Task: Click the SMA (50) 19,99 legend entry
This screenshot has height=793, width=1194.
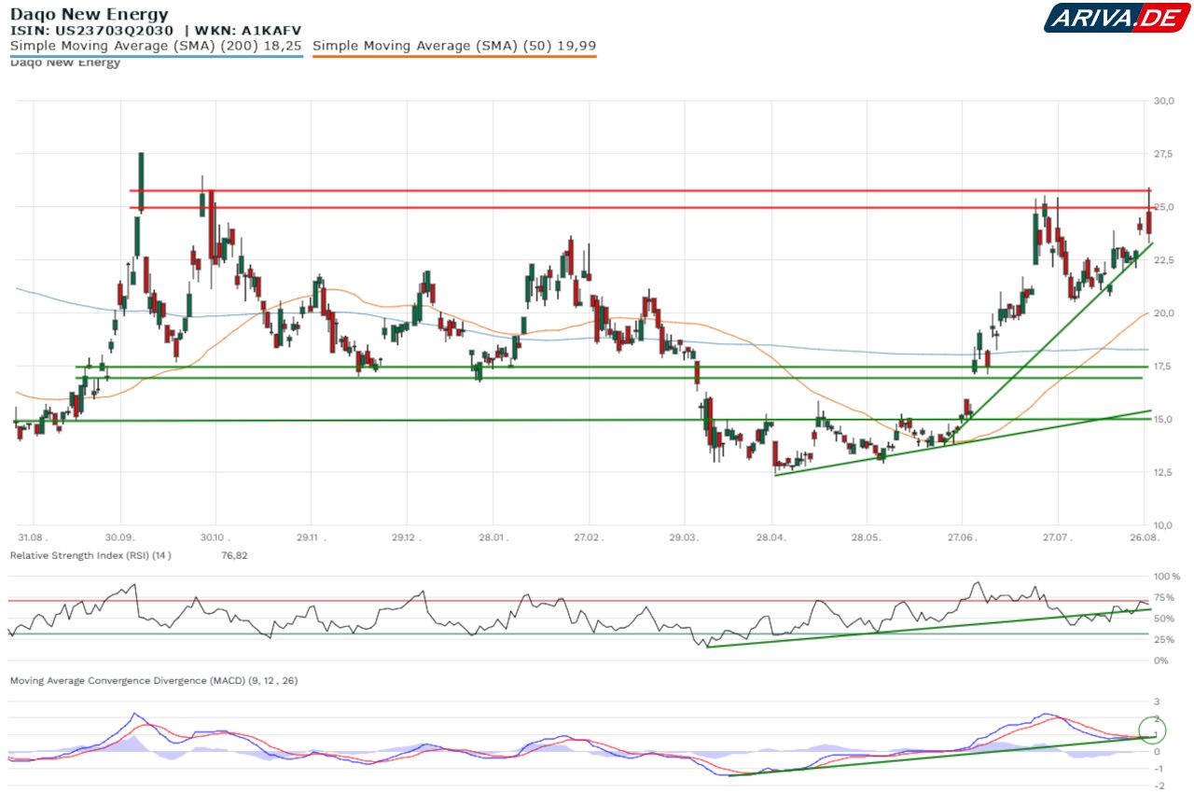Action: point(454,46)
